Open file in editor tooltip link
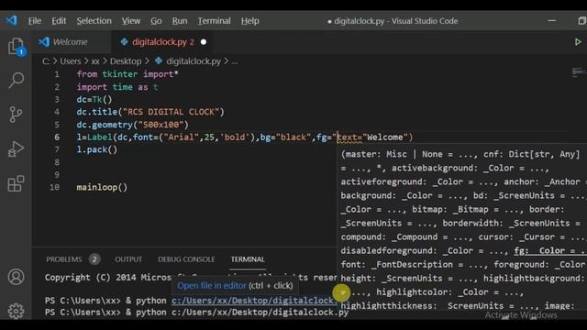The height and width of the screenshot is (330, 587). tap(212, 285)
